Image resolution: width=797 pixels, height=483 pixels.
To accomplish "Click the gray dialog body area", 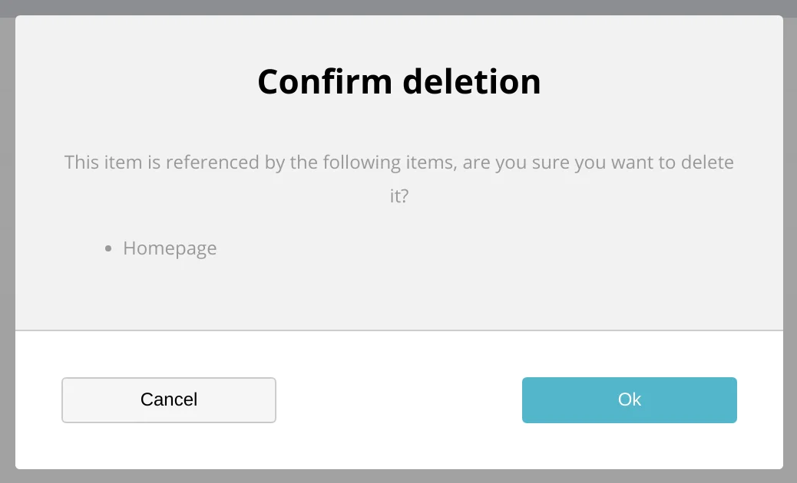I will pos(398,299).
